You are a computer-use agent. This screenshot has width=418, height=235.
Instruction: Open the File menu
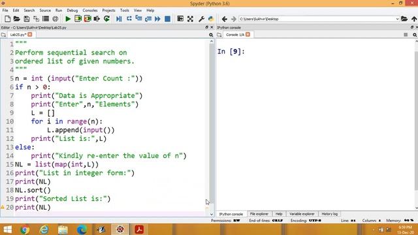point(5,10)
